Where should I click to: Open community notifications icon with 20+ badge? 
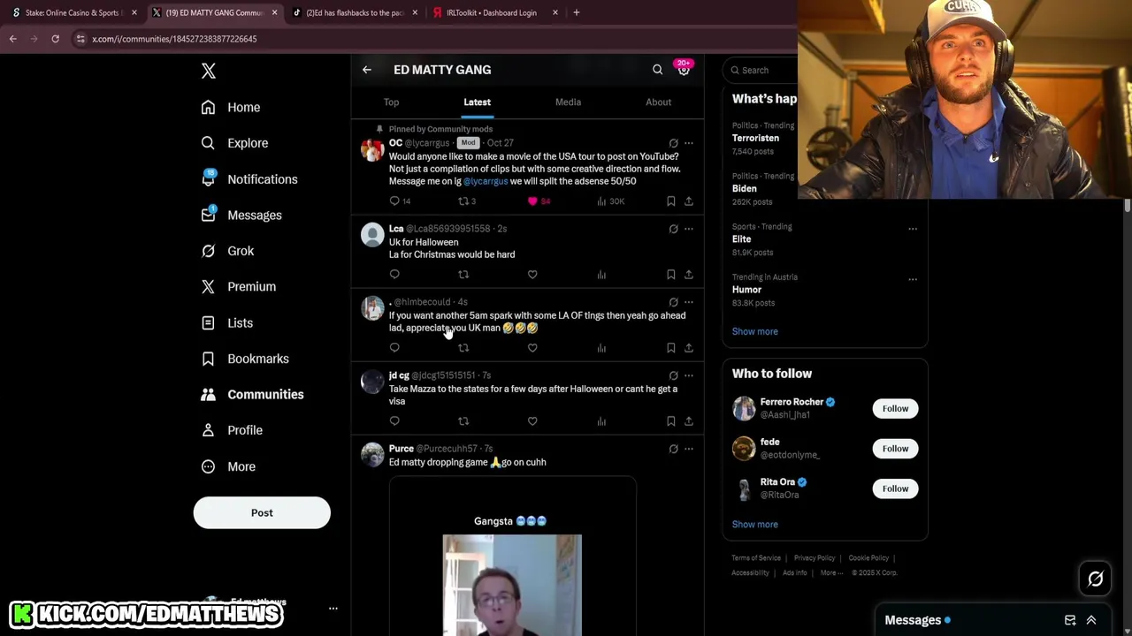(x=683, y=69)
